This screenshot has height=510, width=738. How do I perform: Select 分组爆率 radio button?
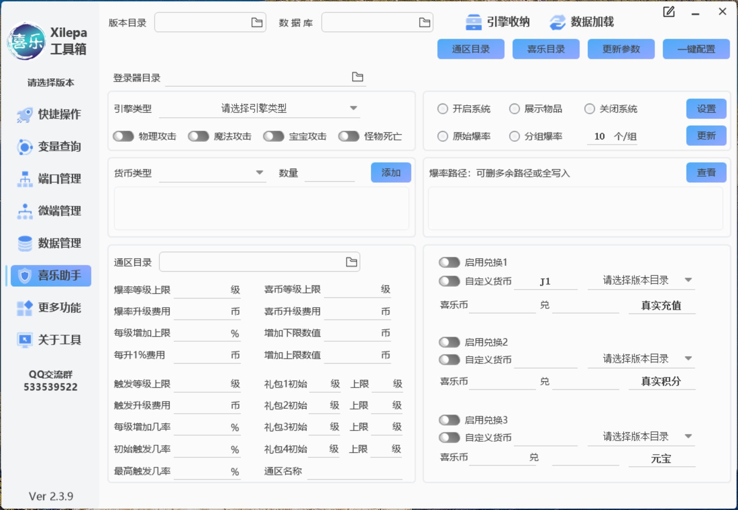[514, 136]
